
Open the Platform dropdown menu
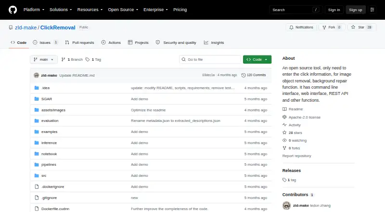click(x=34, y=10)
